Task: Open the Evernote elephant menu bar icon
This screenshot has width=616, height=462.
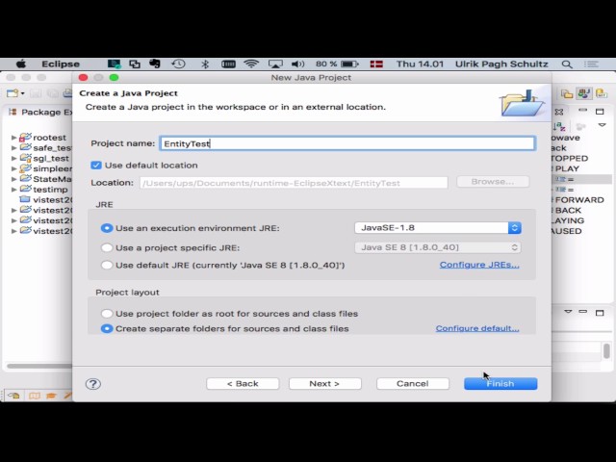Action: click(x=155, y=64)
